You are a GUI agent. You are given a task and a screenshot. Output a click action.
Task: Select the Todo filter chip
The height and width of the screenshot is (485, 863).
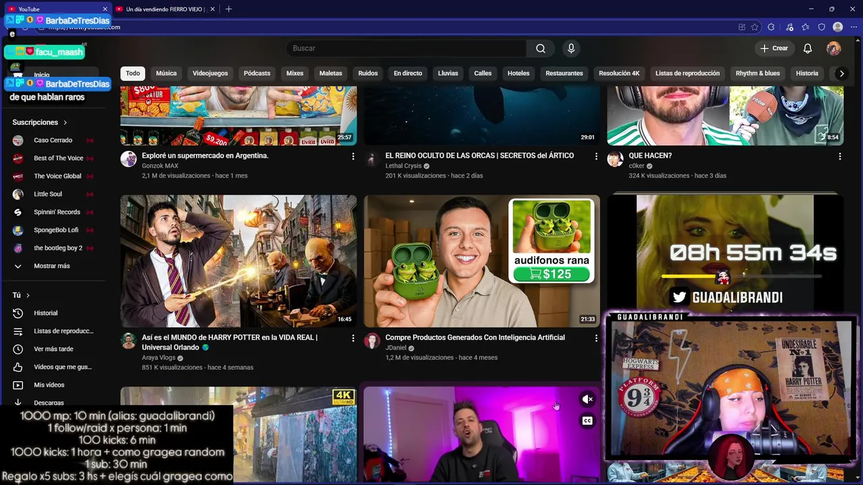(133, 73)
